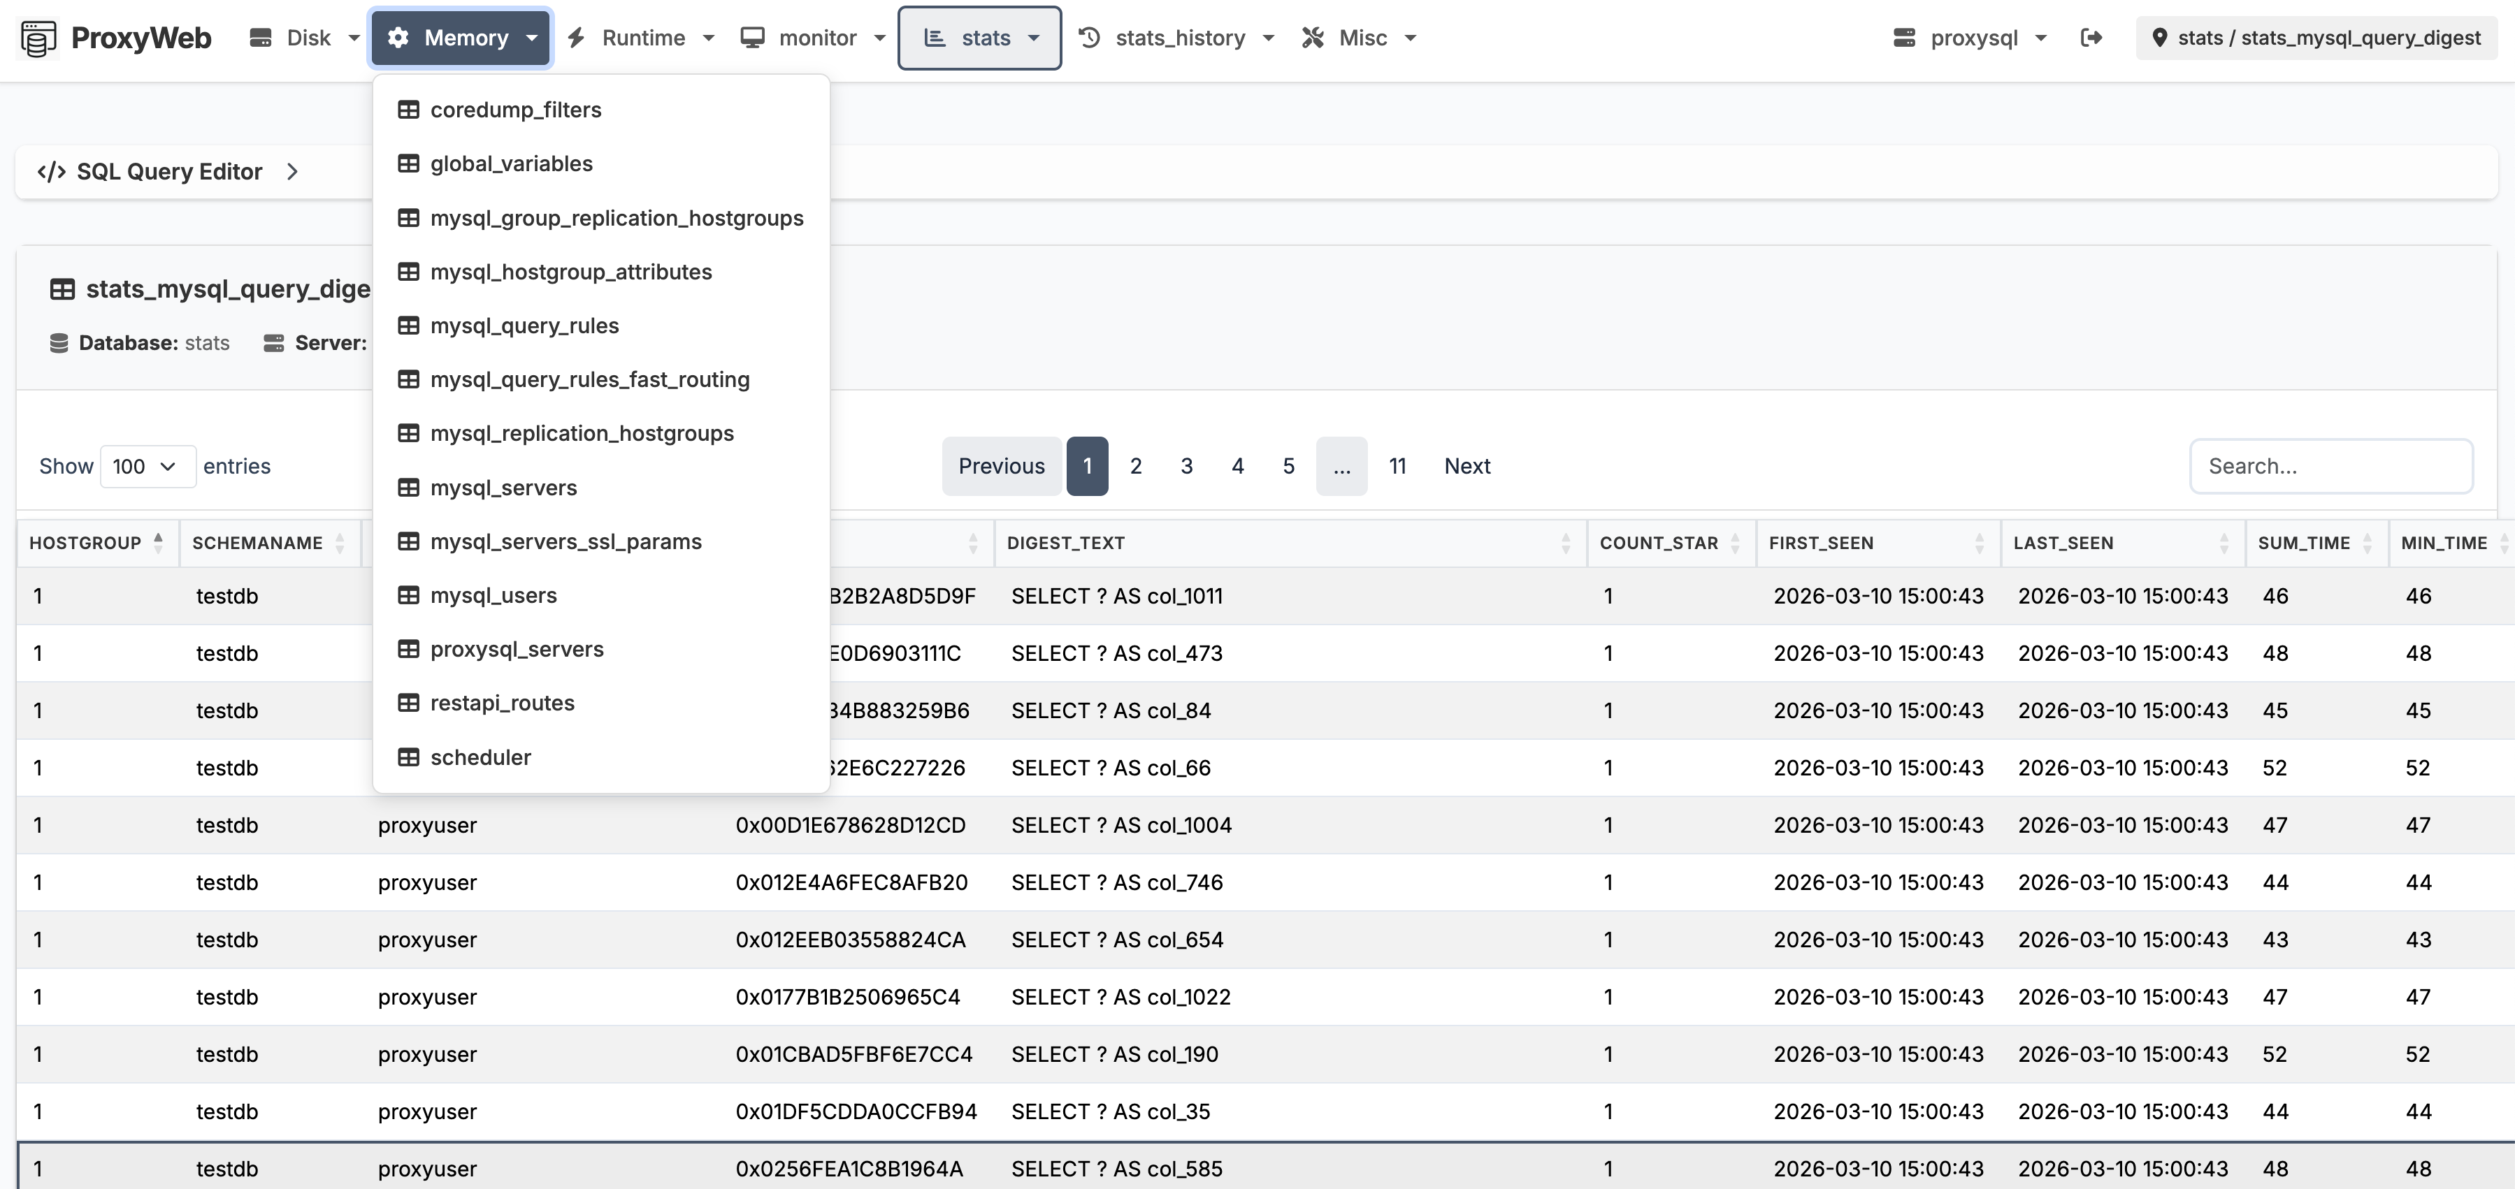
Task: Click the Search input field
Action: (x=2331, y=466)
